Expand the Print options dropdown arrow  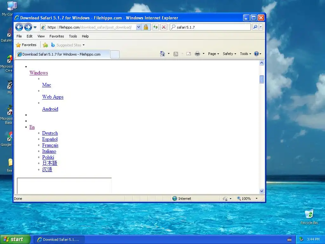click(x=203, y=54)
